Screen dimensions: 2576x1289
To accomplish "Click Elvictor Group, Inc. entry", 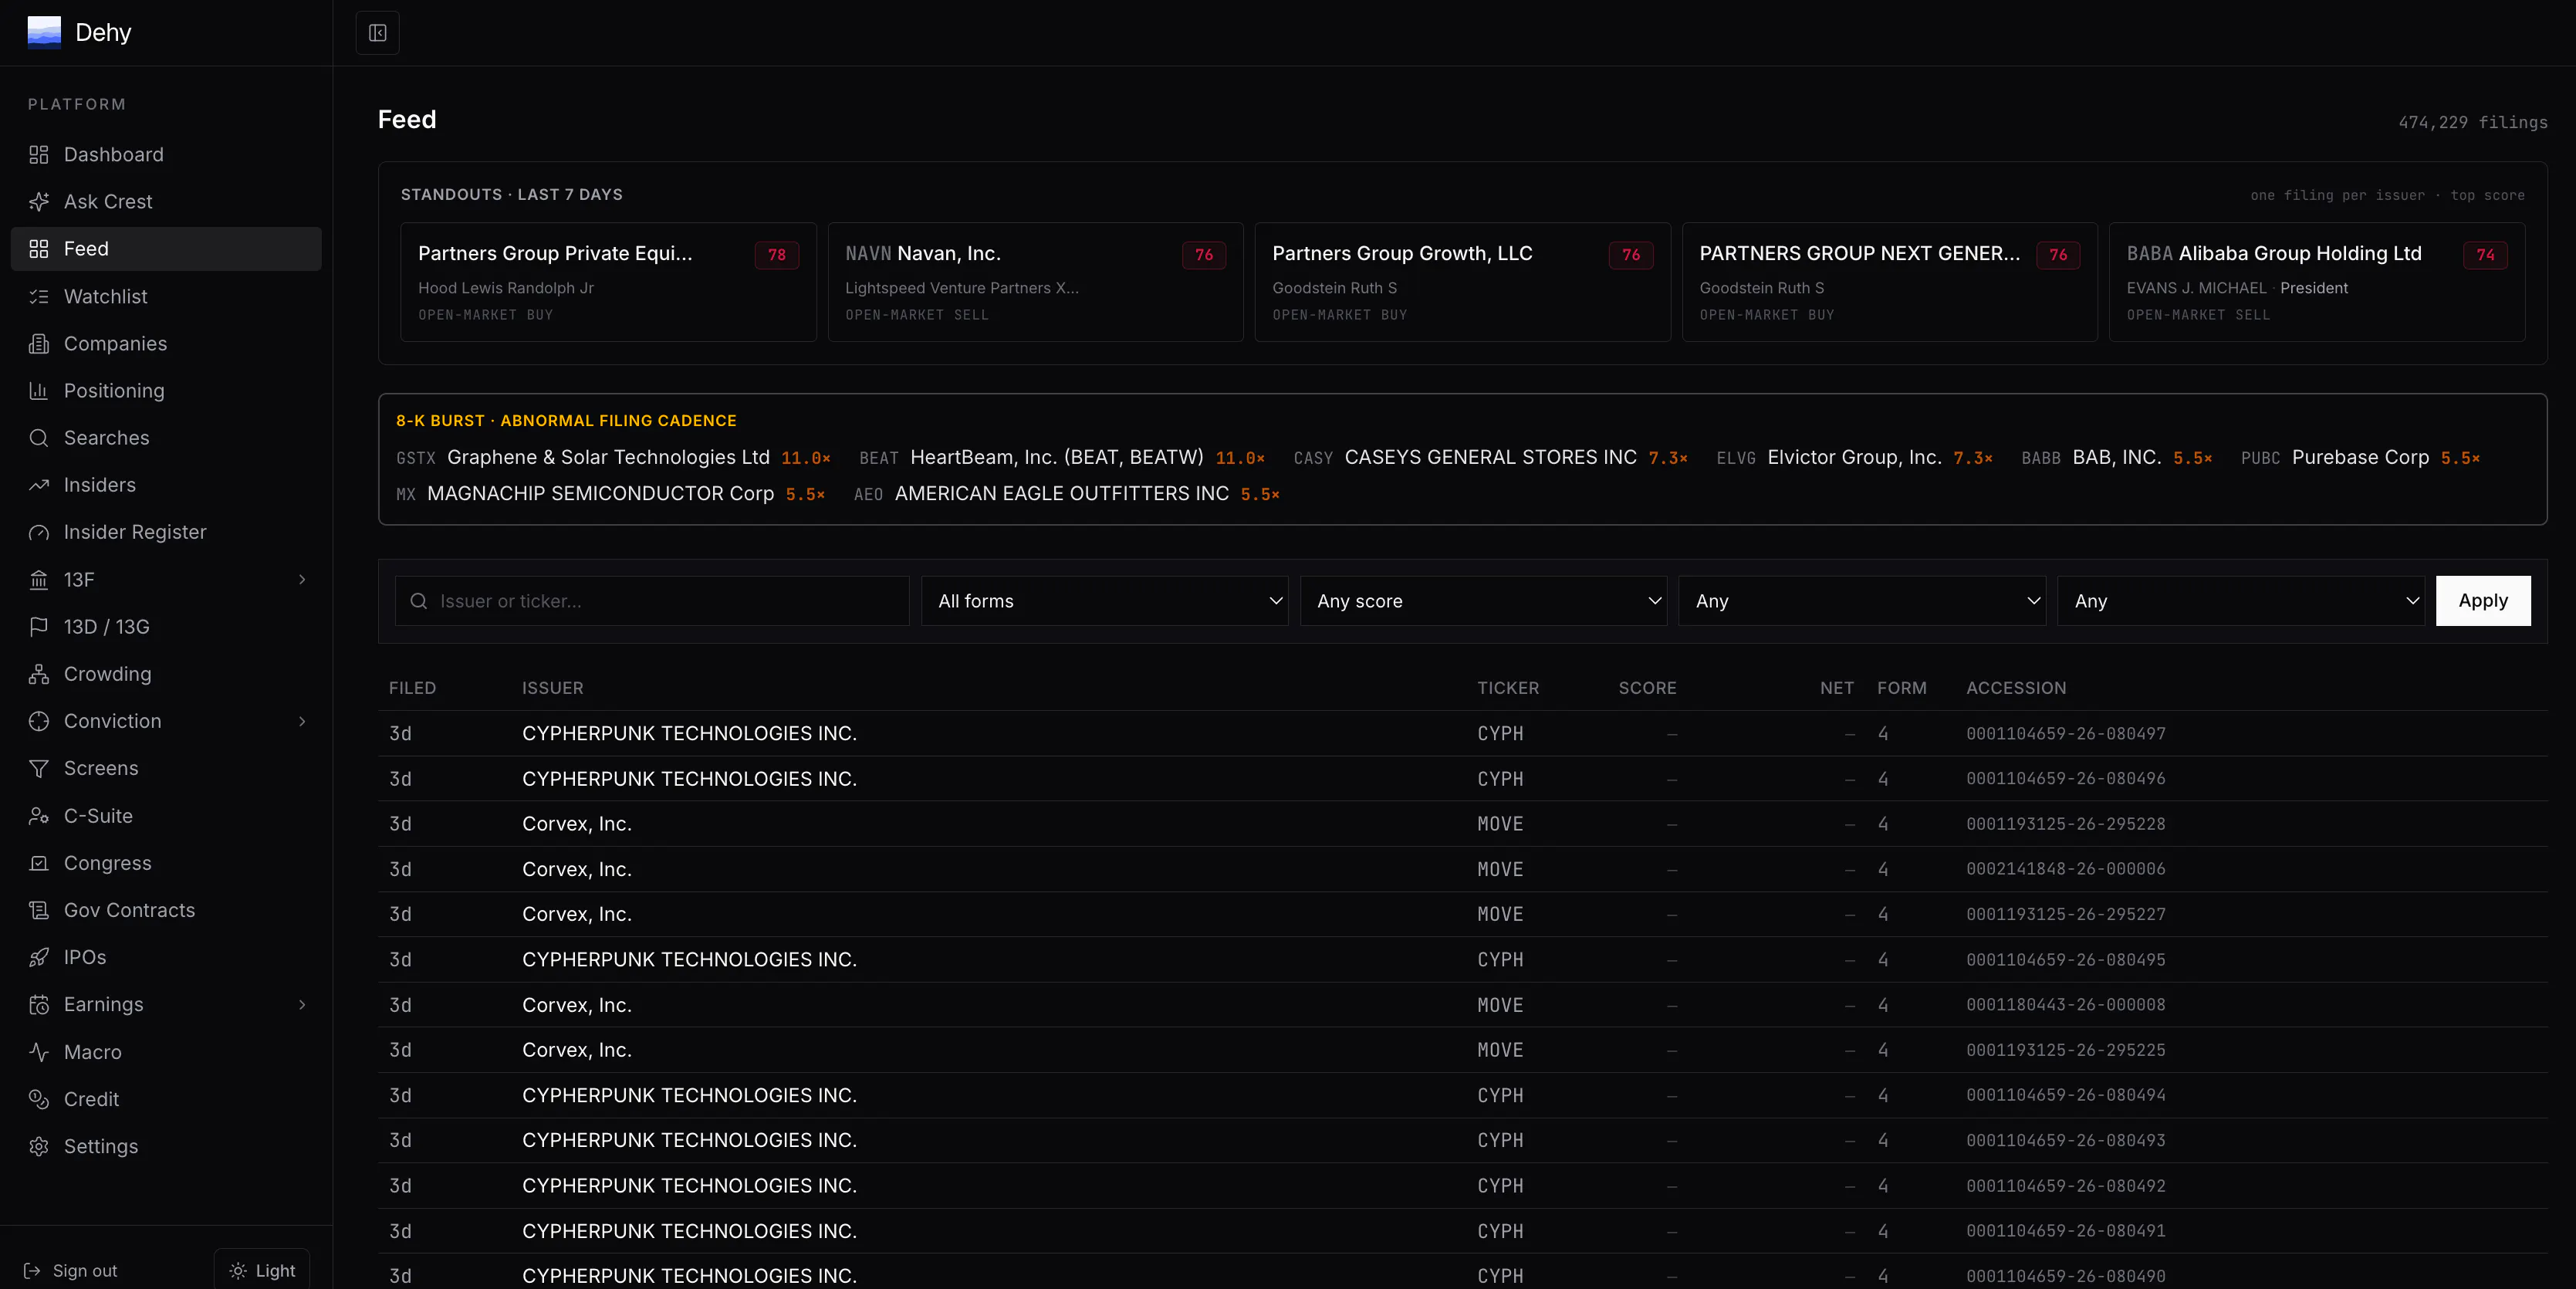I will tap(1854, 458).
